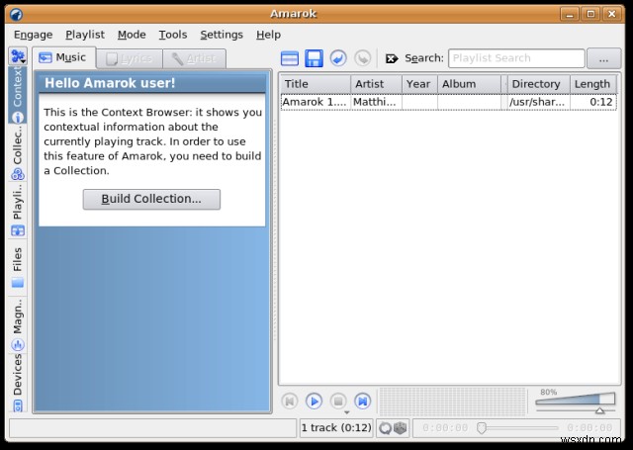Select the Artist tab
633x450 pixels.
pos(194,59)
